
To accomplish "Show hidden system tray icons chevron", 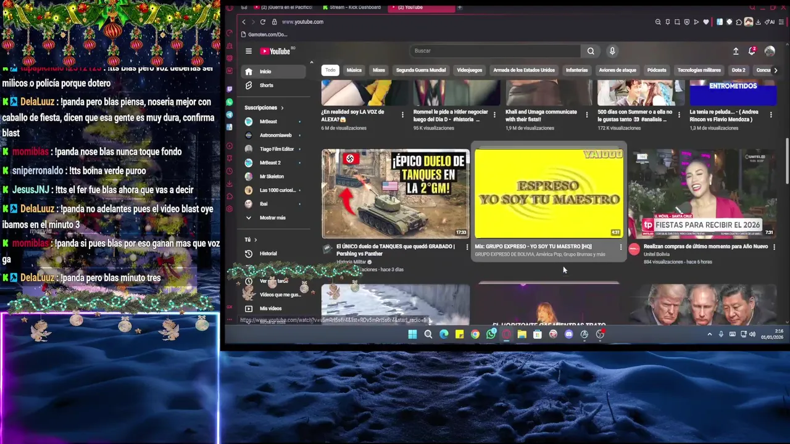I will click(710, 334).
